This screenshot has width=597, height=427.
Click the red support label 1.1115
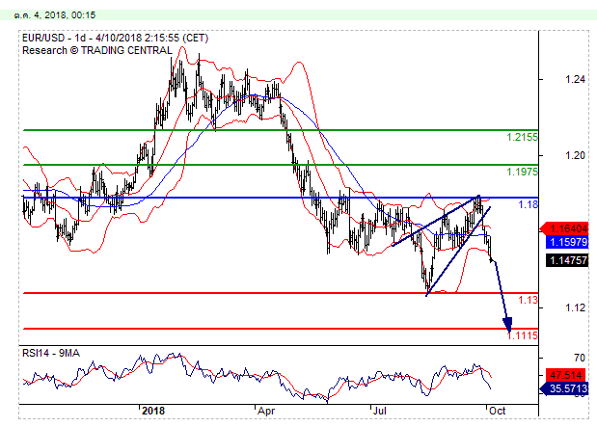coord(523,335)
